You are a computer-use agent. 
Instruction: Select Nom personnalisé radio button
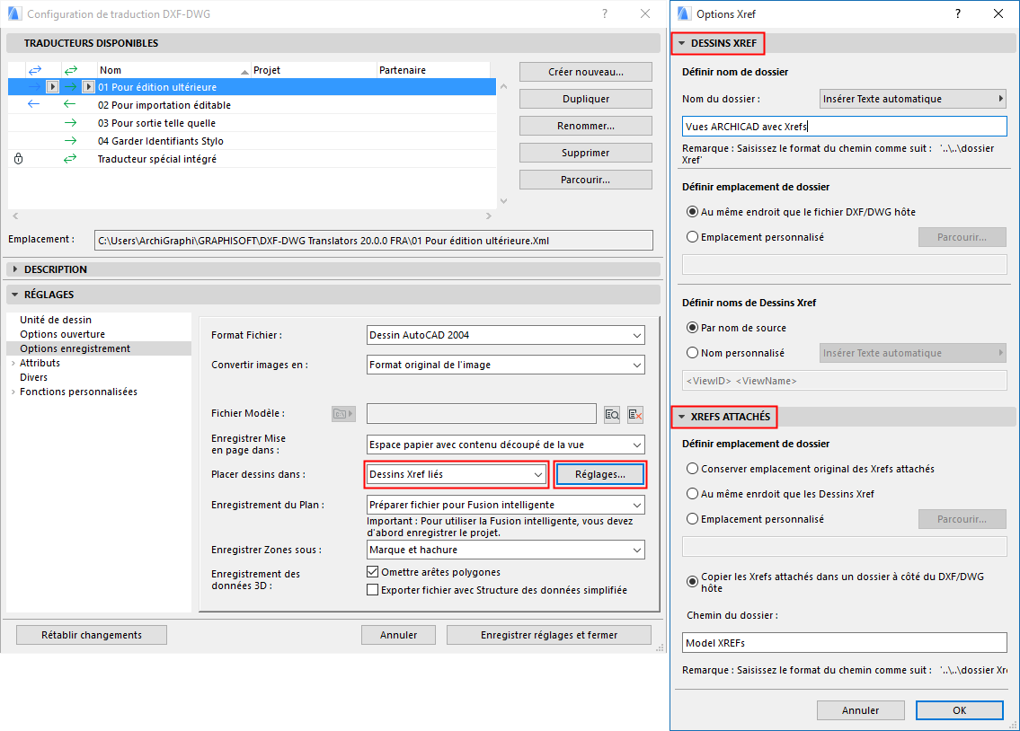[693, 353]
